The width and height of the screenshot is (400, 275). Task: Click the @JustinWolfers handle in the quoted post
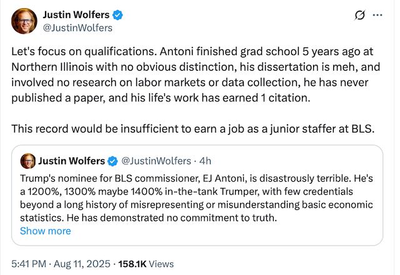click(154, 161)
